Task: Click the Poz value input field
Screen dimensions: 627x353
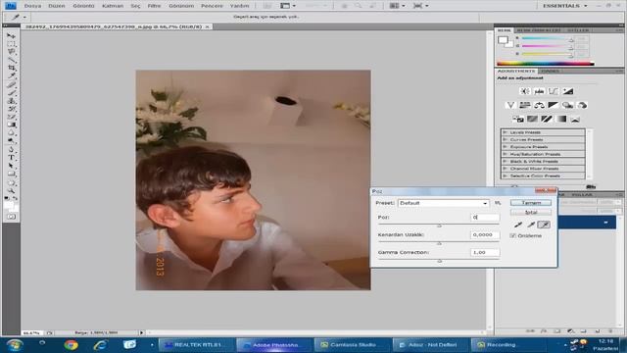Action: pyautogui.click(x=485, y=217)
